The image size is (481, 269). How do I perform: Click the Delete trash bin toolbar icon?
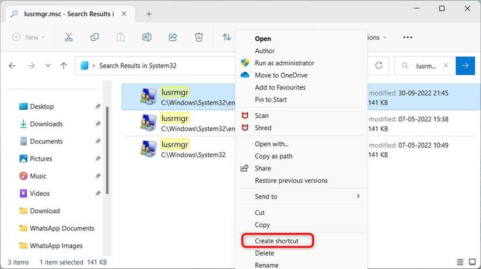coord(199,37)
